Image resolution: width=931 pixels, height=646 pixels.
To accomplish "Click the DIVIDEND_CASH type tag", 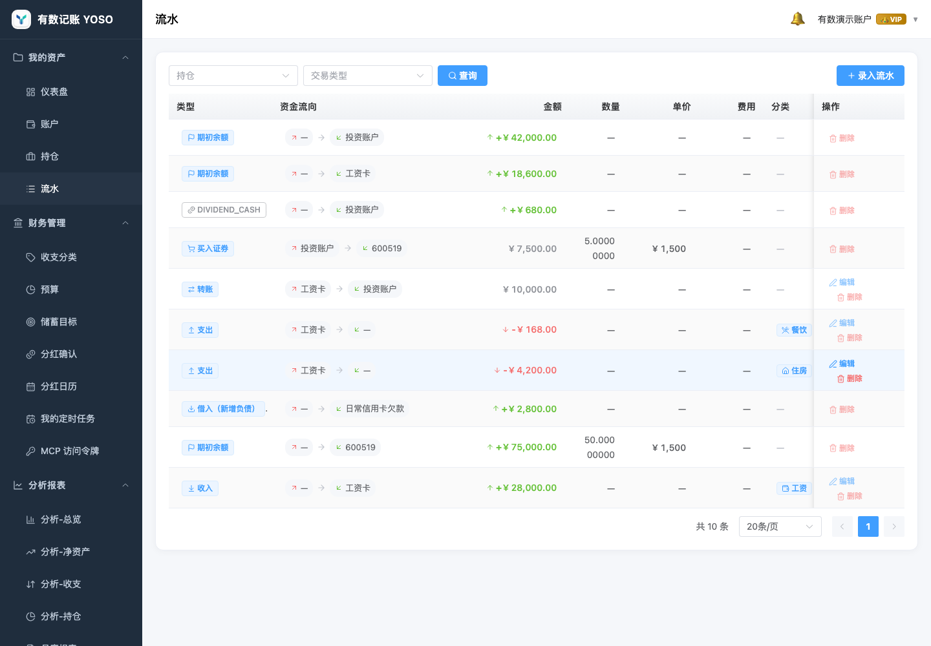I will coord(224,210).
